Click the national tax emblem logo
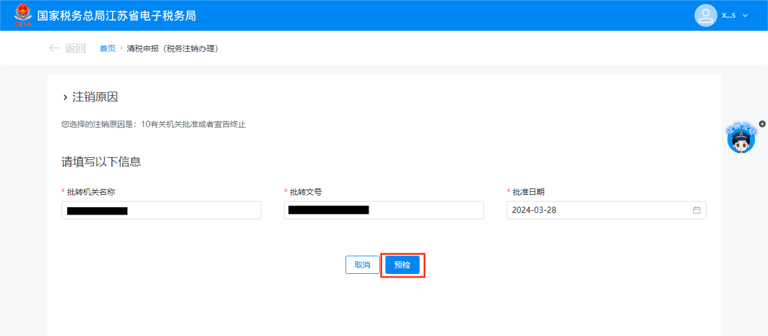This screenshot has width=768, height=336. tap(23, 15)
